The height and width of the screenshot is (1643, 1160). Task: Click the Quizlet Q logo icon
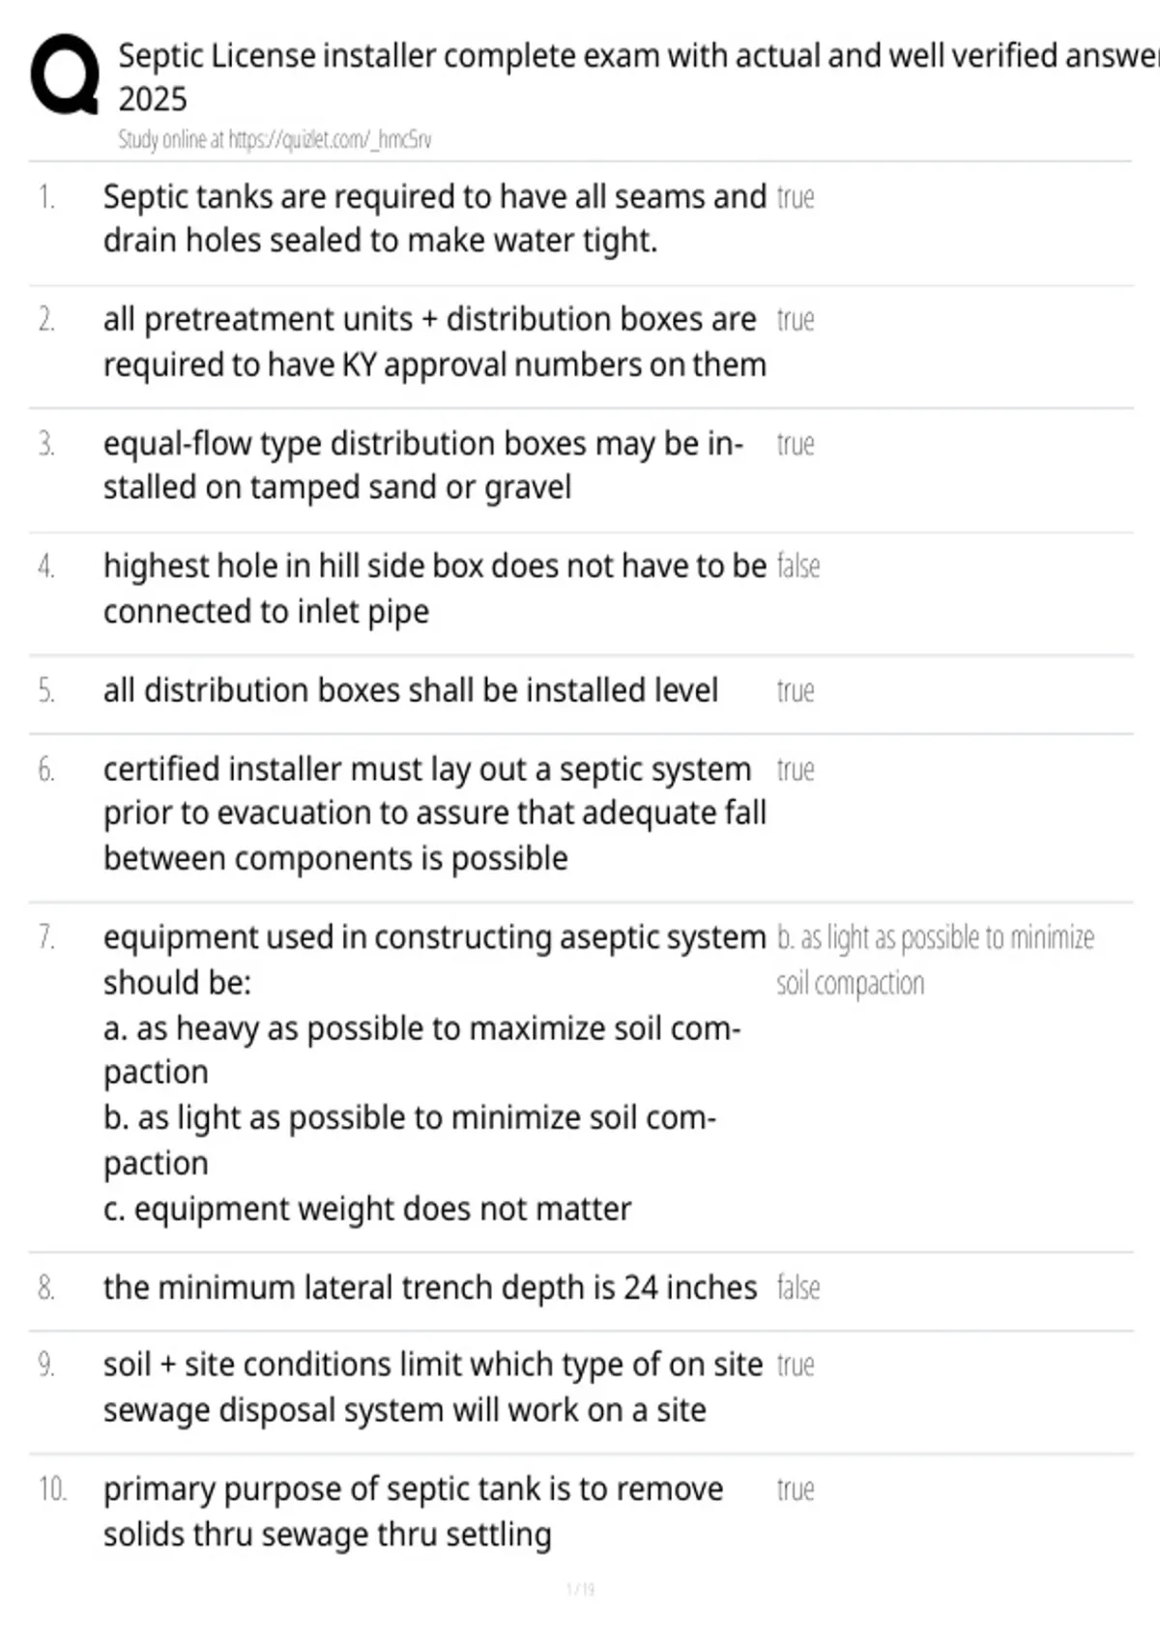[65, 74]
